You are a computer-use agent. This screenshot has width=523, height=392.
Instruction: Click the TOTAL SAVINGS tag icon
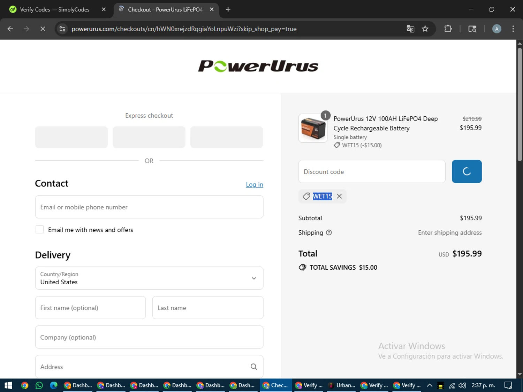pyautogui.click(x=302, y=267)
